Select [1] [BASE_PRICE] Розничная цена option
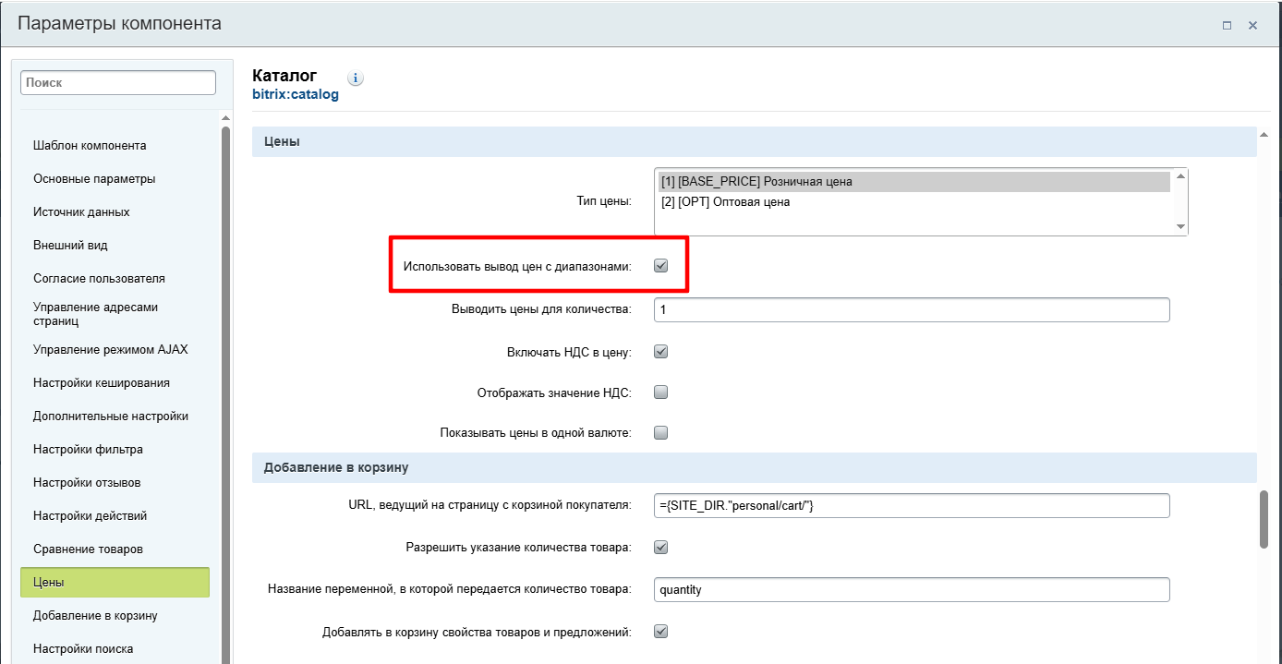Viewport: 1282px width, 664px height. tap(756, 182)
